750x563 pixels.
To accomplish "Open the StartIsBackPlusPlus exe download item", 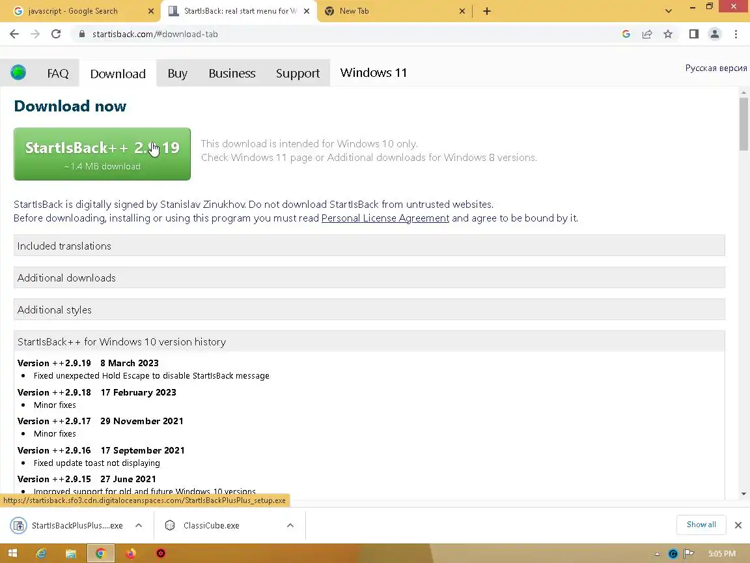I will click(x=67, y=525).
